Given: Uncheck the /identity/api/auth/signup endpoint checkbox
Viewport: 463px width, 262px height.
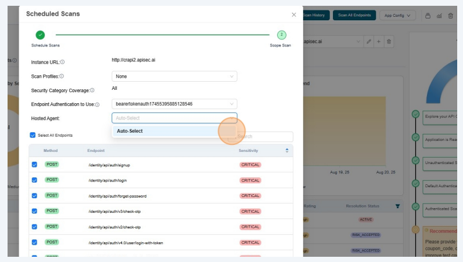Looking at the screenshot, I should coord(34,165).
